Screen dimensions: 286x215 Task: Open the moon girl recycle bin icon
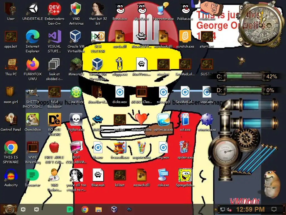10,92
